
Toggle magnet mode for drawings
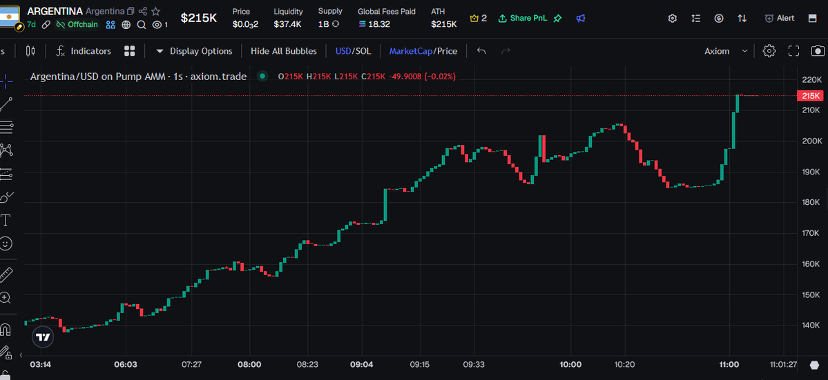click(x=6, y=330)
